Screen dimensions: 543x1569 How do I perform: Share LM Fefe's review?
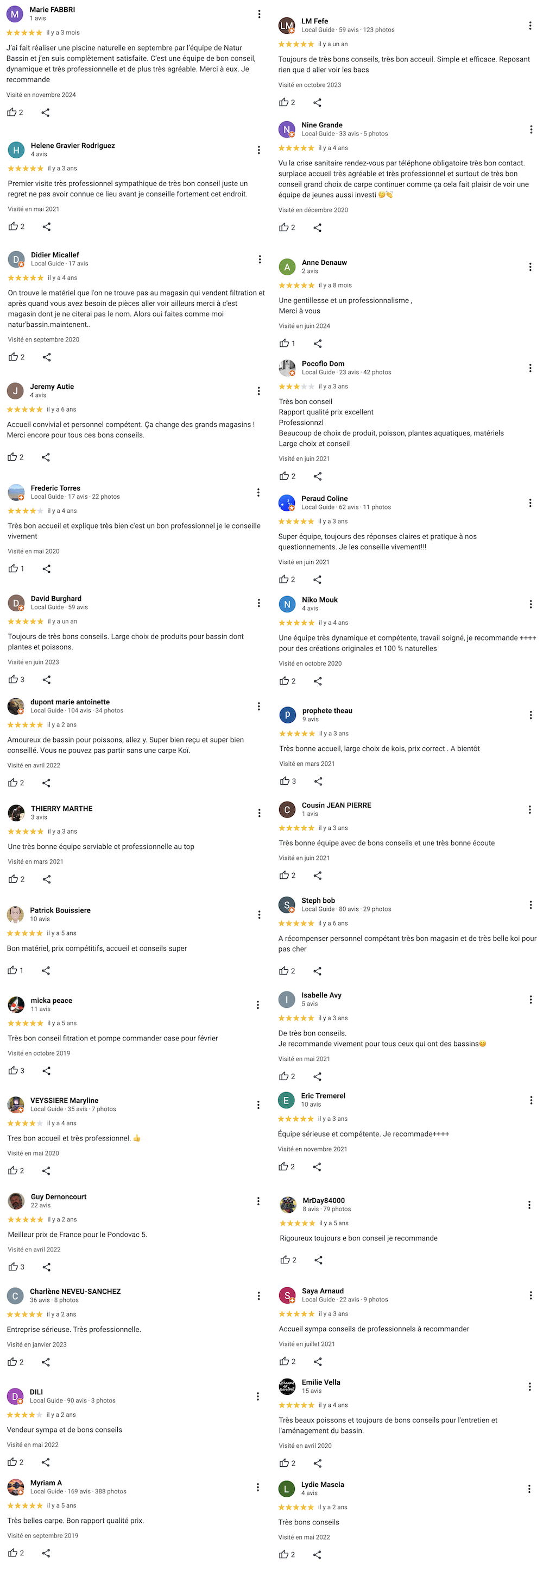[318, 102]
